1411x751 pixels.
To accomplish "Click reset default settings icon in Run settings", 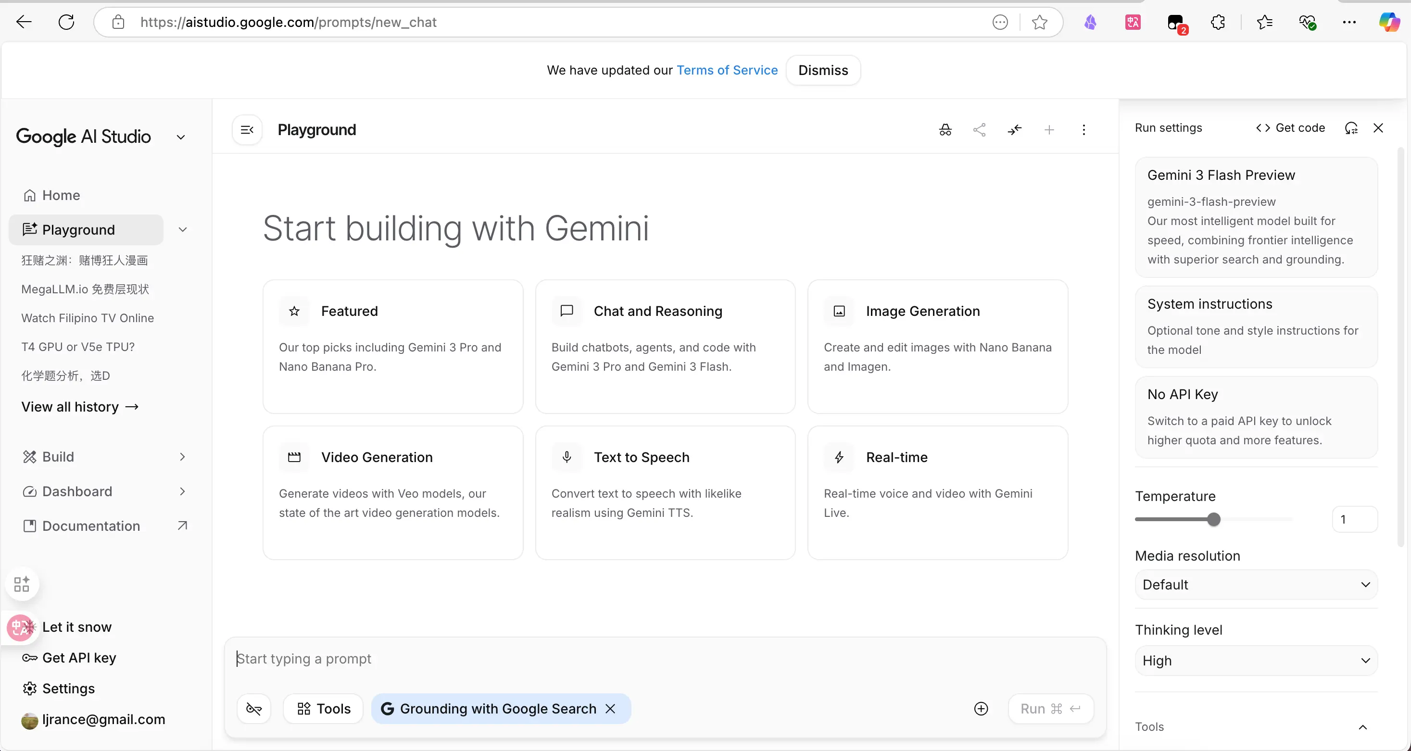I will [1351, 128].
